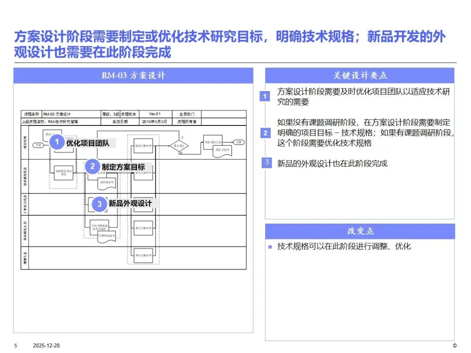Select the 'RM-03 方案设计' blue panel header
The image size is (471, 353).
pyautogui.click(x=133, y=75)
